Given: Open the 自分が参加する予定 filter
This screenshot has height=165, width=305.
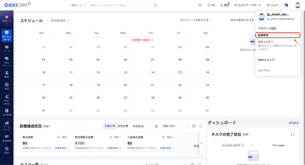Looking at the screenshot, I should [x=242, y=20].
